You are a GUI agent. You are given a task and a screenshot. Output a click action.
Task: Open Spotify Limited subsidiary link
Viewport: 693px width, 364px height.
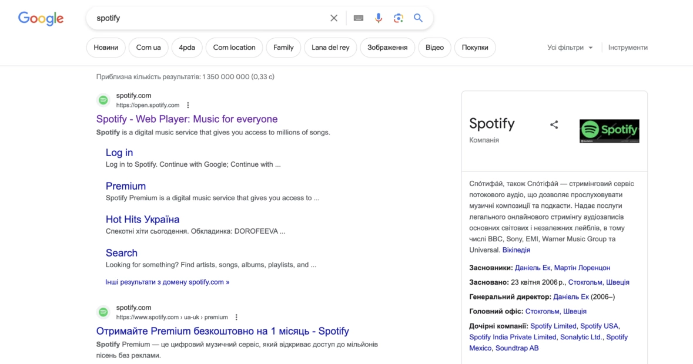553,326
